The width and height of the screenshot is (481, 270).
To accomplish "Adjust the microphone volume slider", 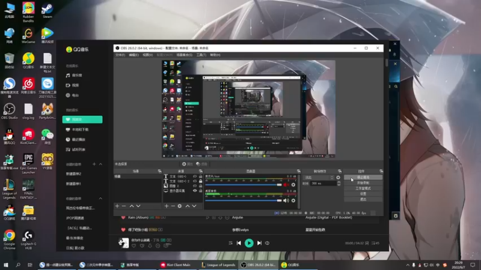I will 244,185.
